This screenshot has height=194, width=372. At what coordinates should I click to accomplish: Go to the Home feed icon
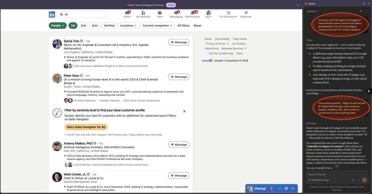tap(127, 13)
